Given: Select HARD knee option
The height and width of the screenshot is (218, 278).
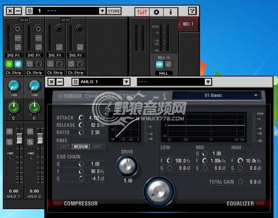Looking at the screenshot, I should (97, 146).
